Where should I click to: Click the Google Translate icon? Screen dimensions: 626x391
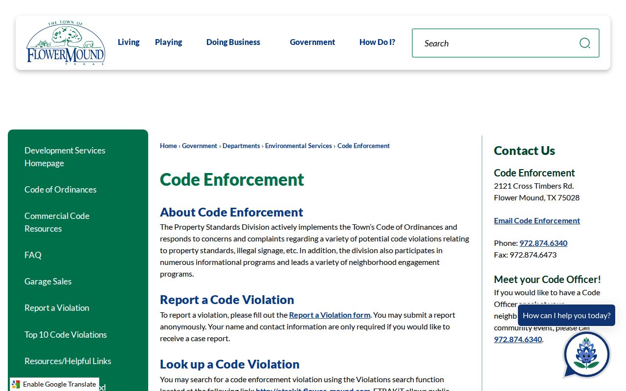pyautogui.click(x=16, y=384)
